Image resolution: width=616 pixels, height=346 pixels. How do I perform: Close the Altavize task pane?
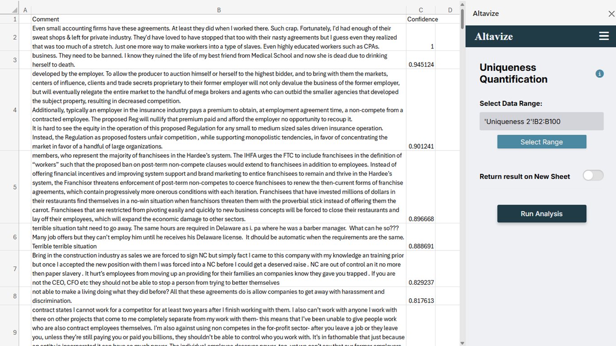click(x=611, y=14)
